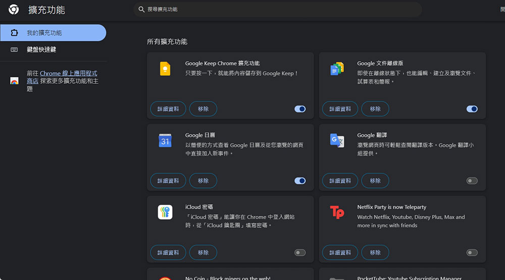Turn off the Google 日曆 toggle

click(x=300, y=181)
